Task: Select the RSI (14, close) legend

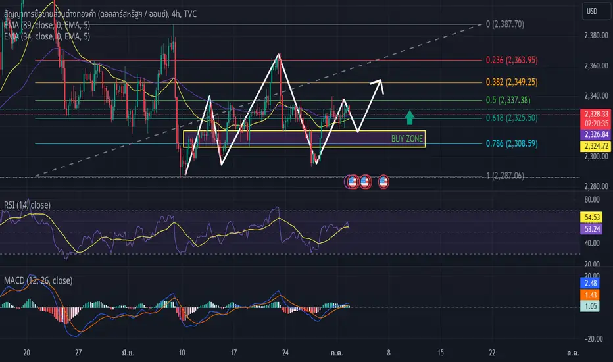Action: pos(27,205)
